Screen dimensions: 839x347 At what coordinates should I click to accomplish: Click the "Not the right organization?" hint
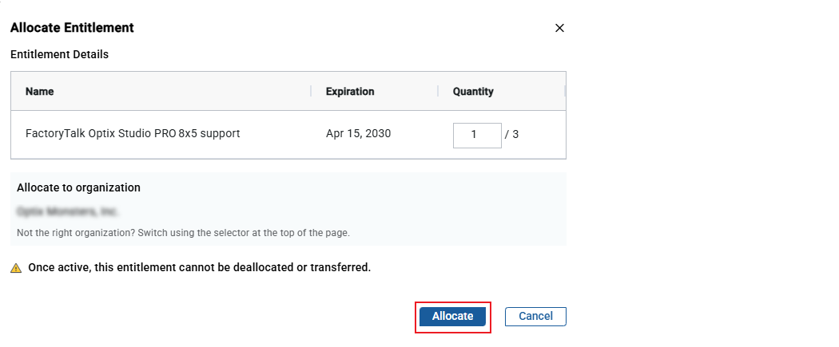tap(183, 233)
